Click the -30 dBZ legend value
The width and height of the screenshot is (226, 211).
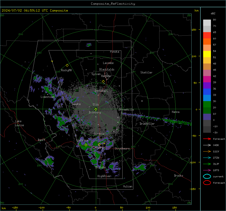point(215,132)
